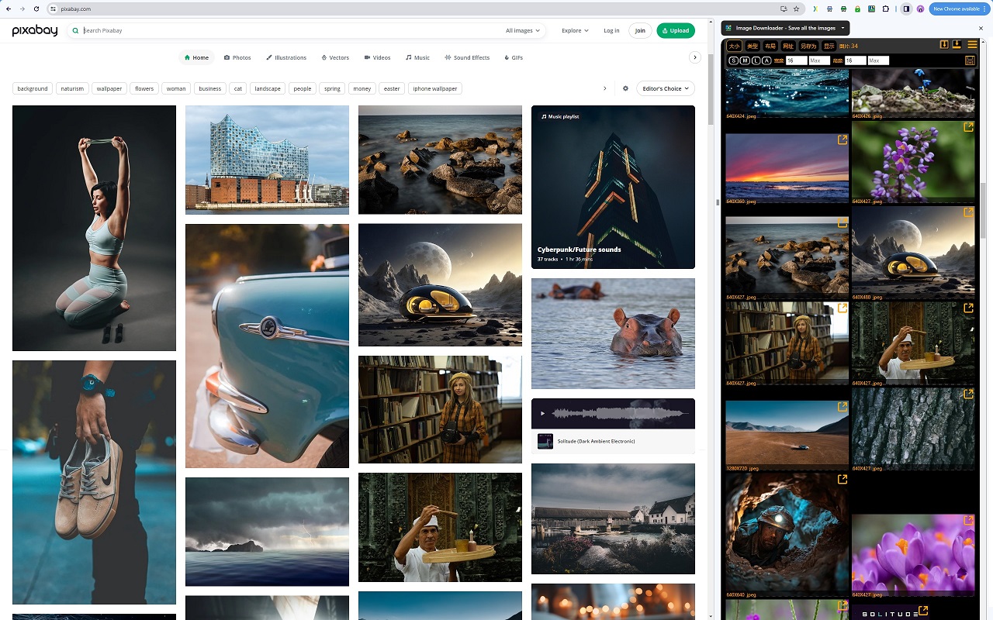Screen dimensions: 993x620
Task: Open the All images dropdown
Action: click(523, 31)
